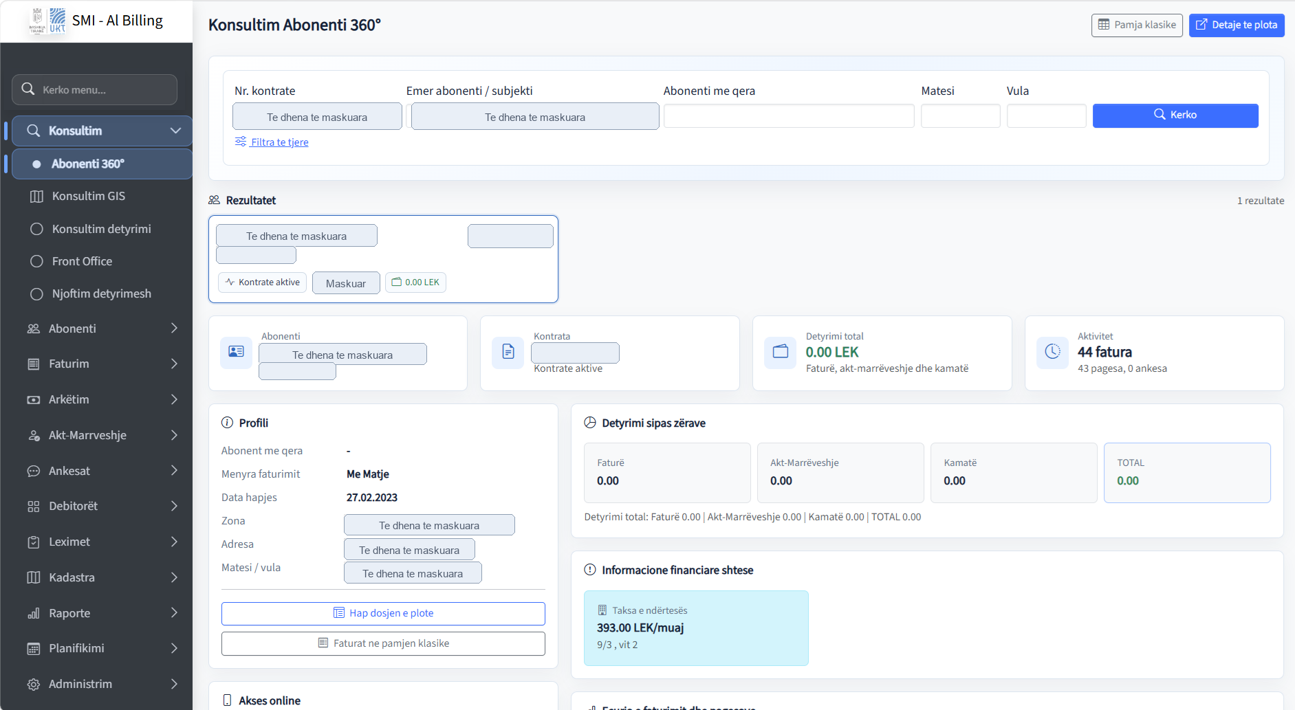Expand the Abonenti submenu chevron

174,329
